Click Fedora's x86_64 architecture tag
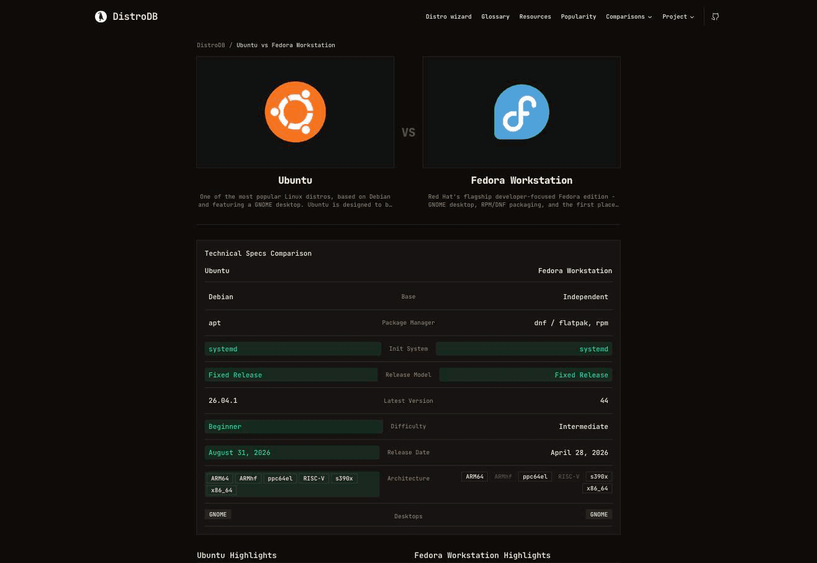Image resolution: width=817 pixels, height=563 pixels. [x=597, y=489]
